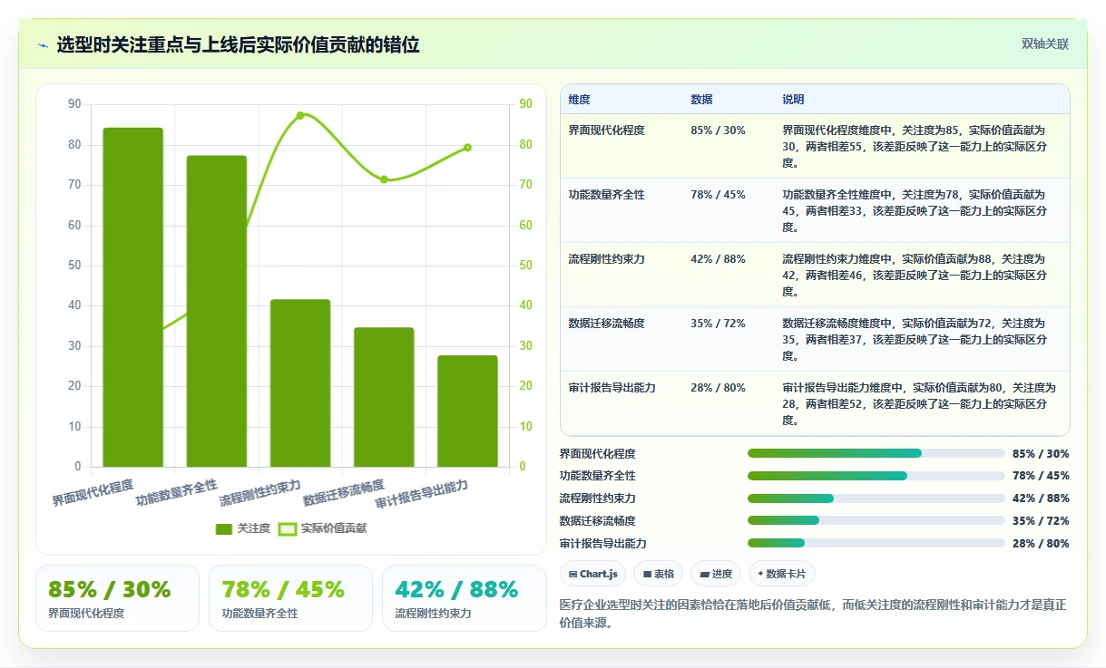
Task: Click the 界面现代化程度 bar in chart
Action: pos(133,297)
